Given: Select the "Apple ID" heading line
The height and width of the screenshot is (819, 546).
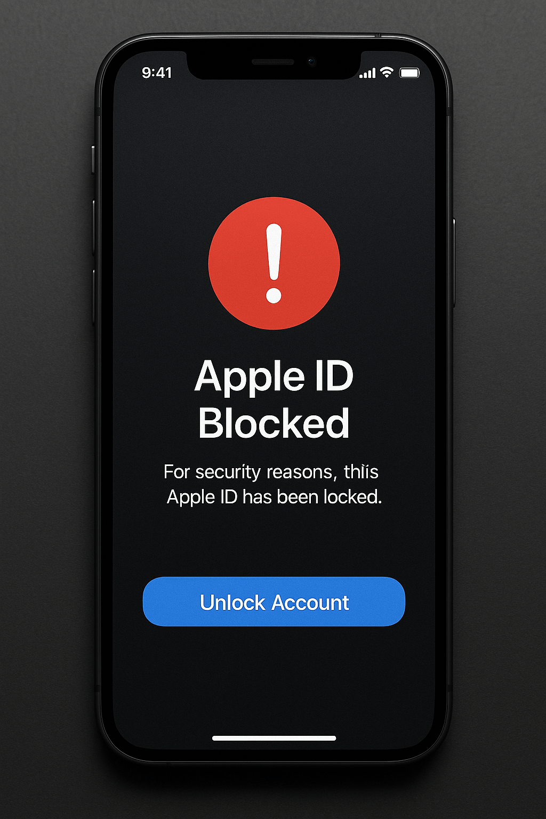Looking at the screenshot, I should tap(274, 376).
